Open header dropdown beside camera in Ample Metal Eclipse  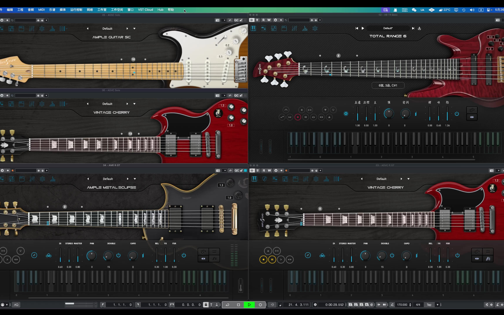[x=225, y=171]
